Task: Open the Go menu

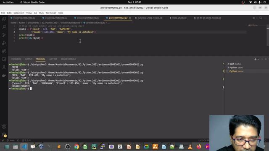Action: pyautogui.click(x=35, y=13)
